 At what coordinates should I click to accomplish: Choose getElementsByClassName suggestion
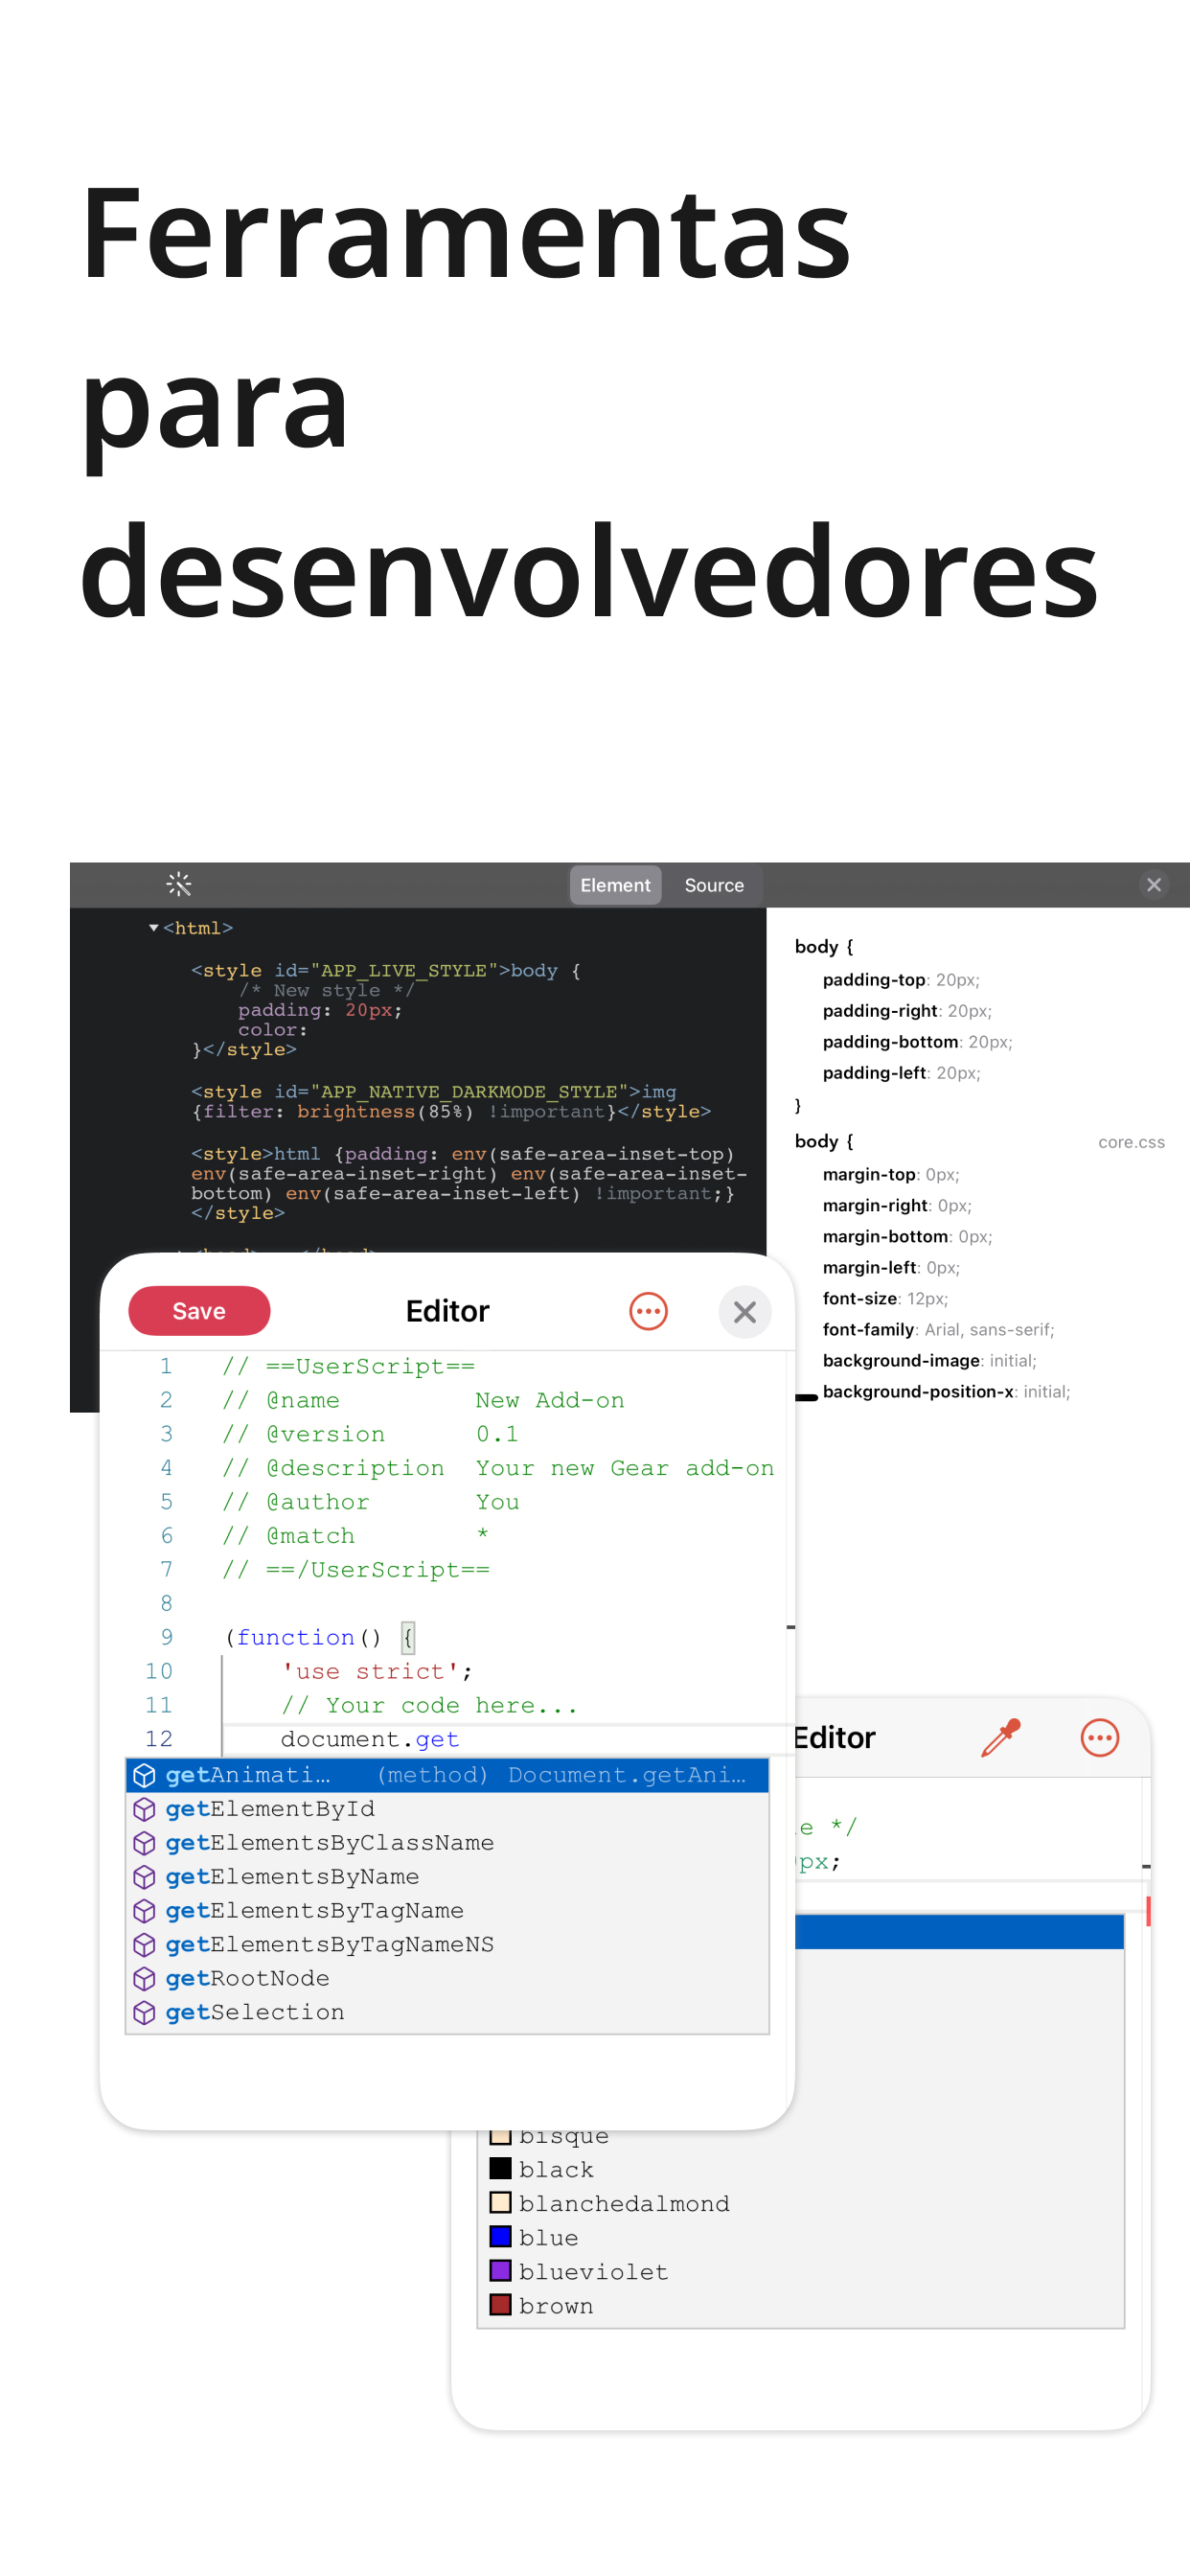pos(447,1843)
